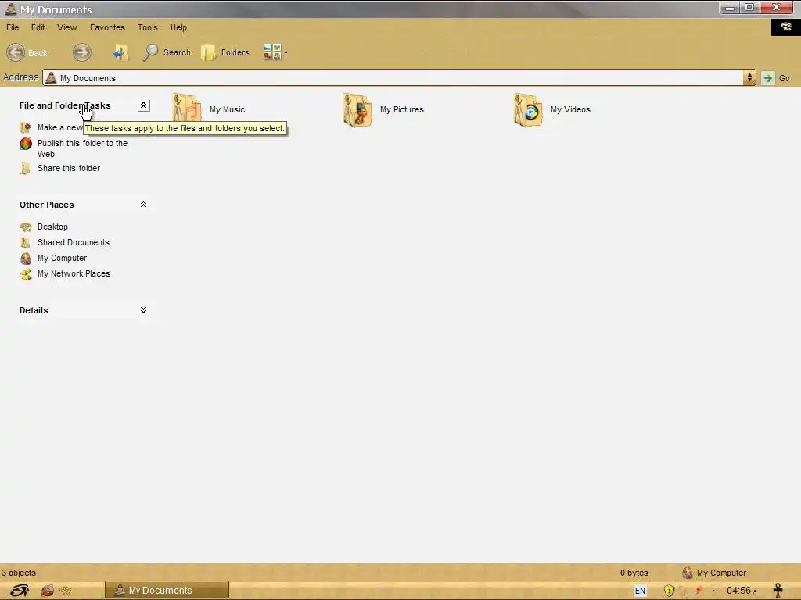Open the Tools menu
Screen dimensions: 801x600
pyautogui.click(x=148, y=27)
